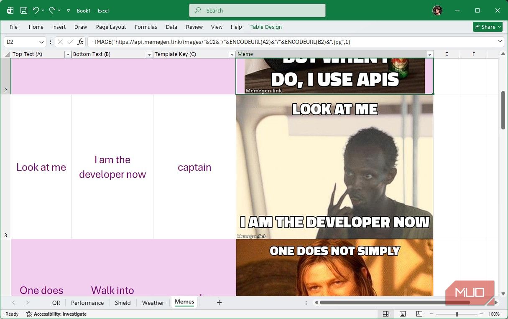Select the cell reading I am the developer now
508x319 pixels.
pyautogui.click(x=112, y=167)
